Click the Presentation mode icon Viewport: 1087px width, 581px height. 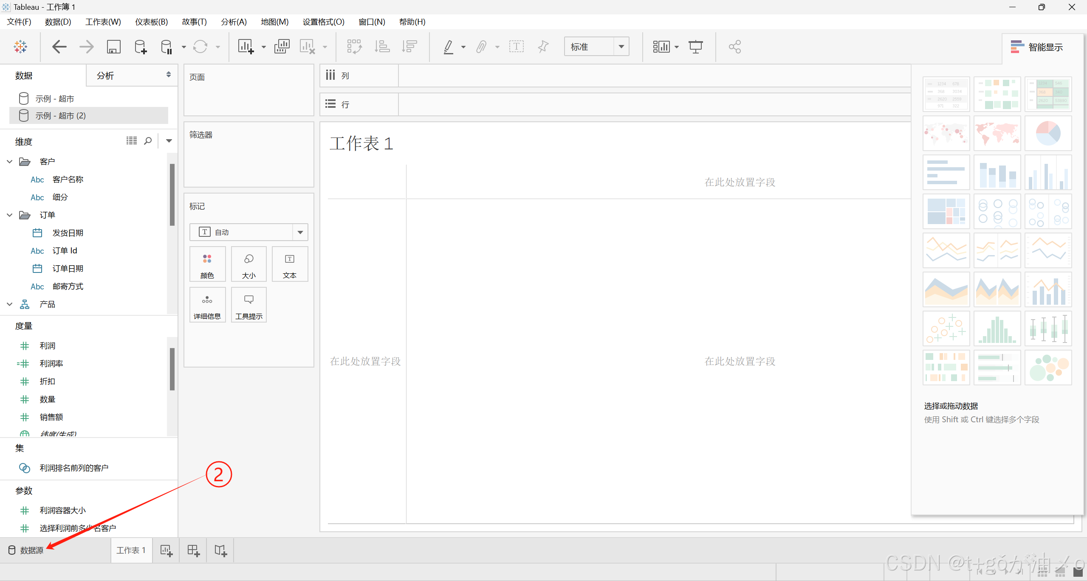tap(695, 47)
